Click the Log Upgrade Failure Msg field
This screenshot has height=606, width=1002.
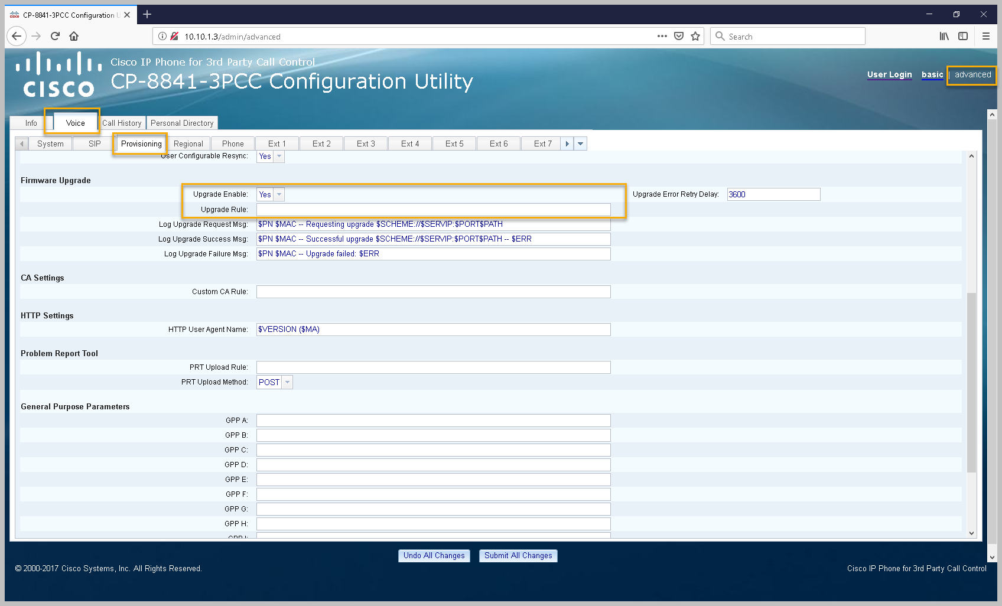click(x=433, y=254)
